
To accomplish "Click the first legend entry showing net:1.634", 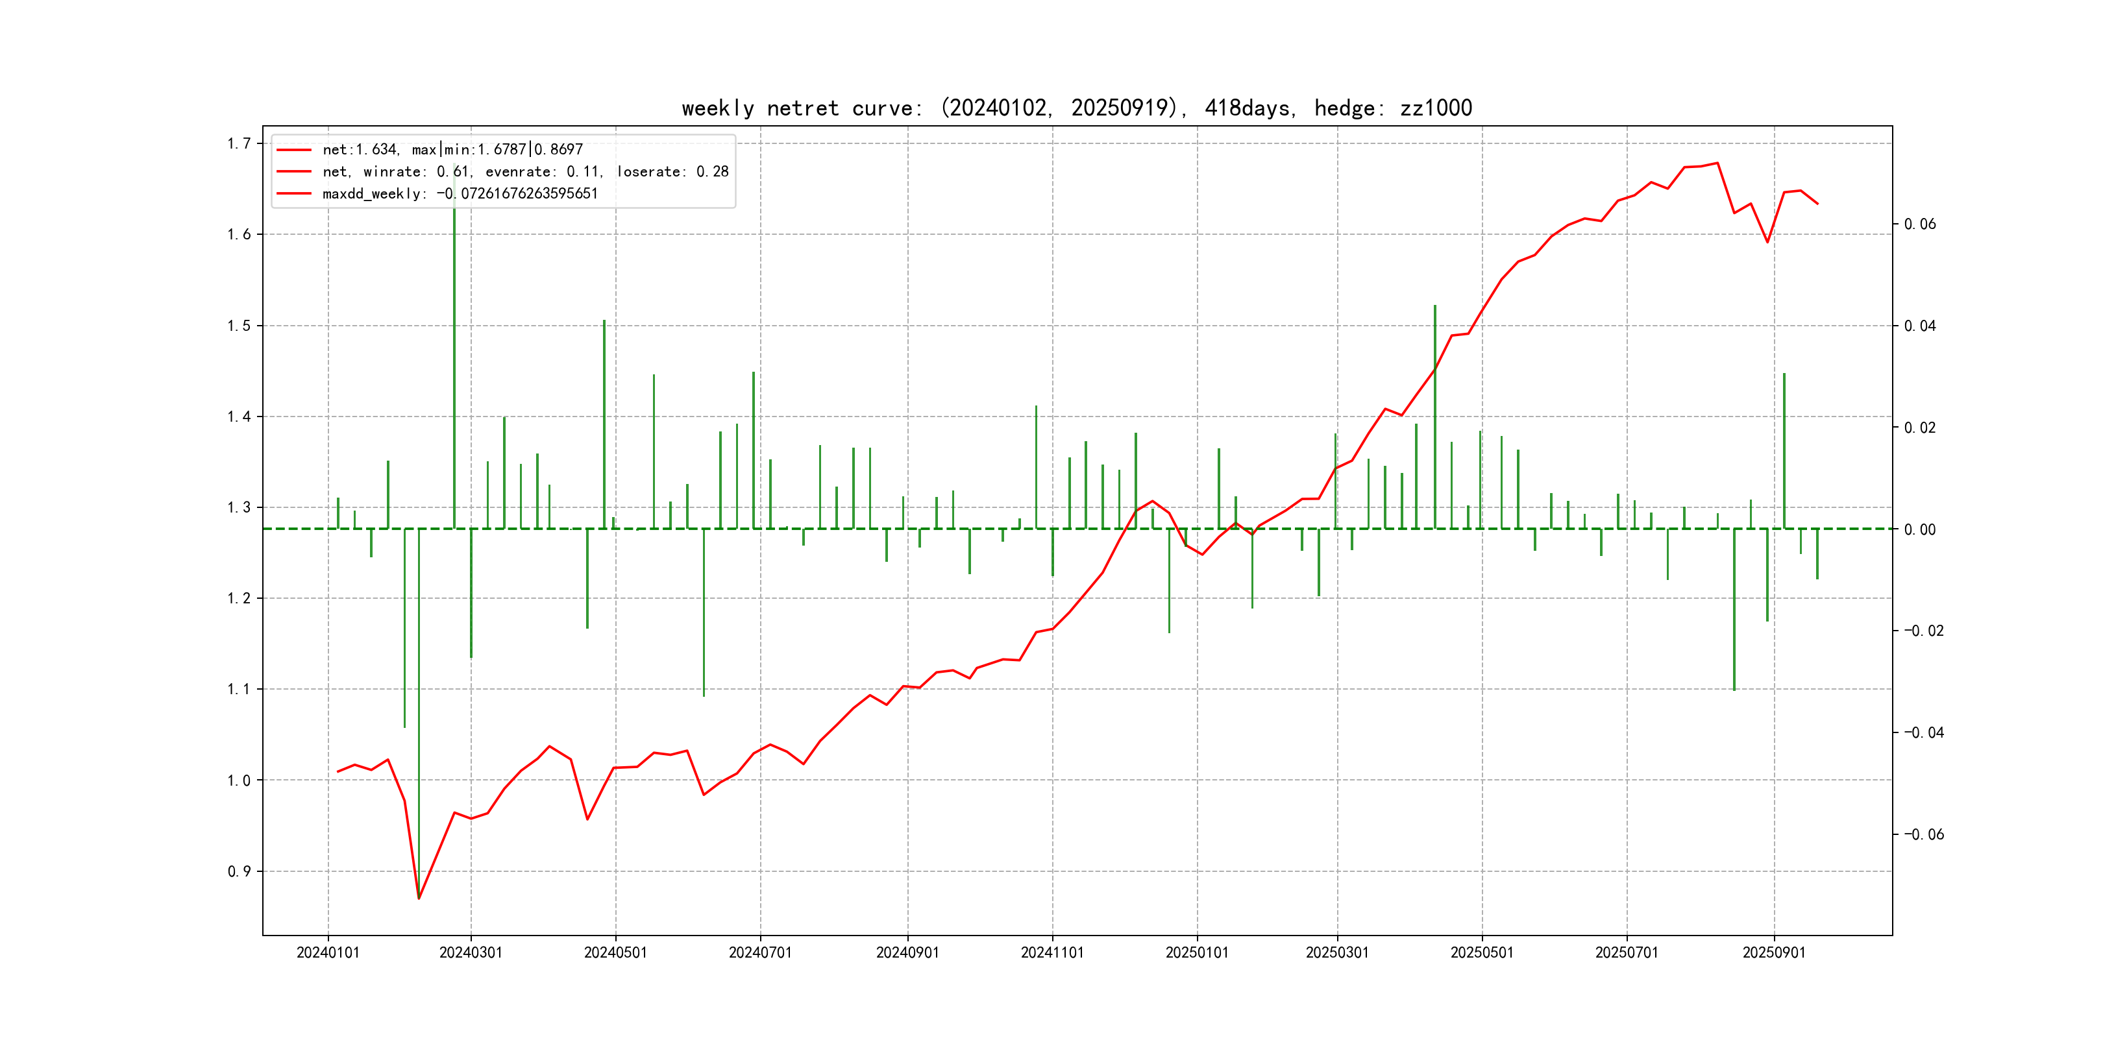I will click(x=452, y=149).
